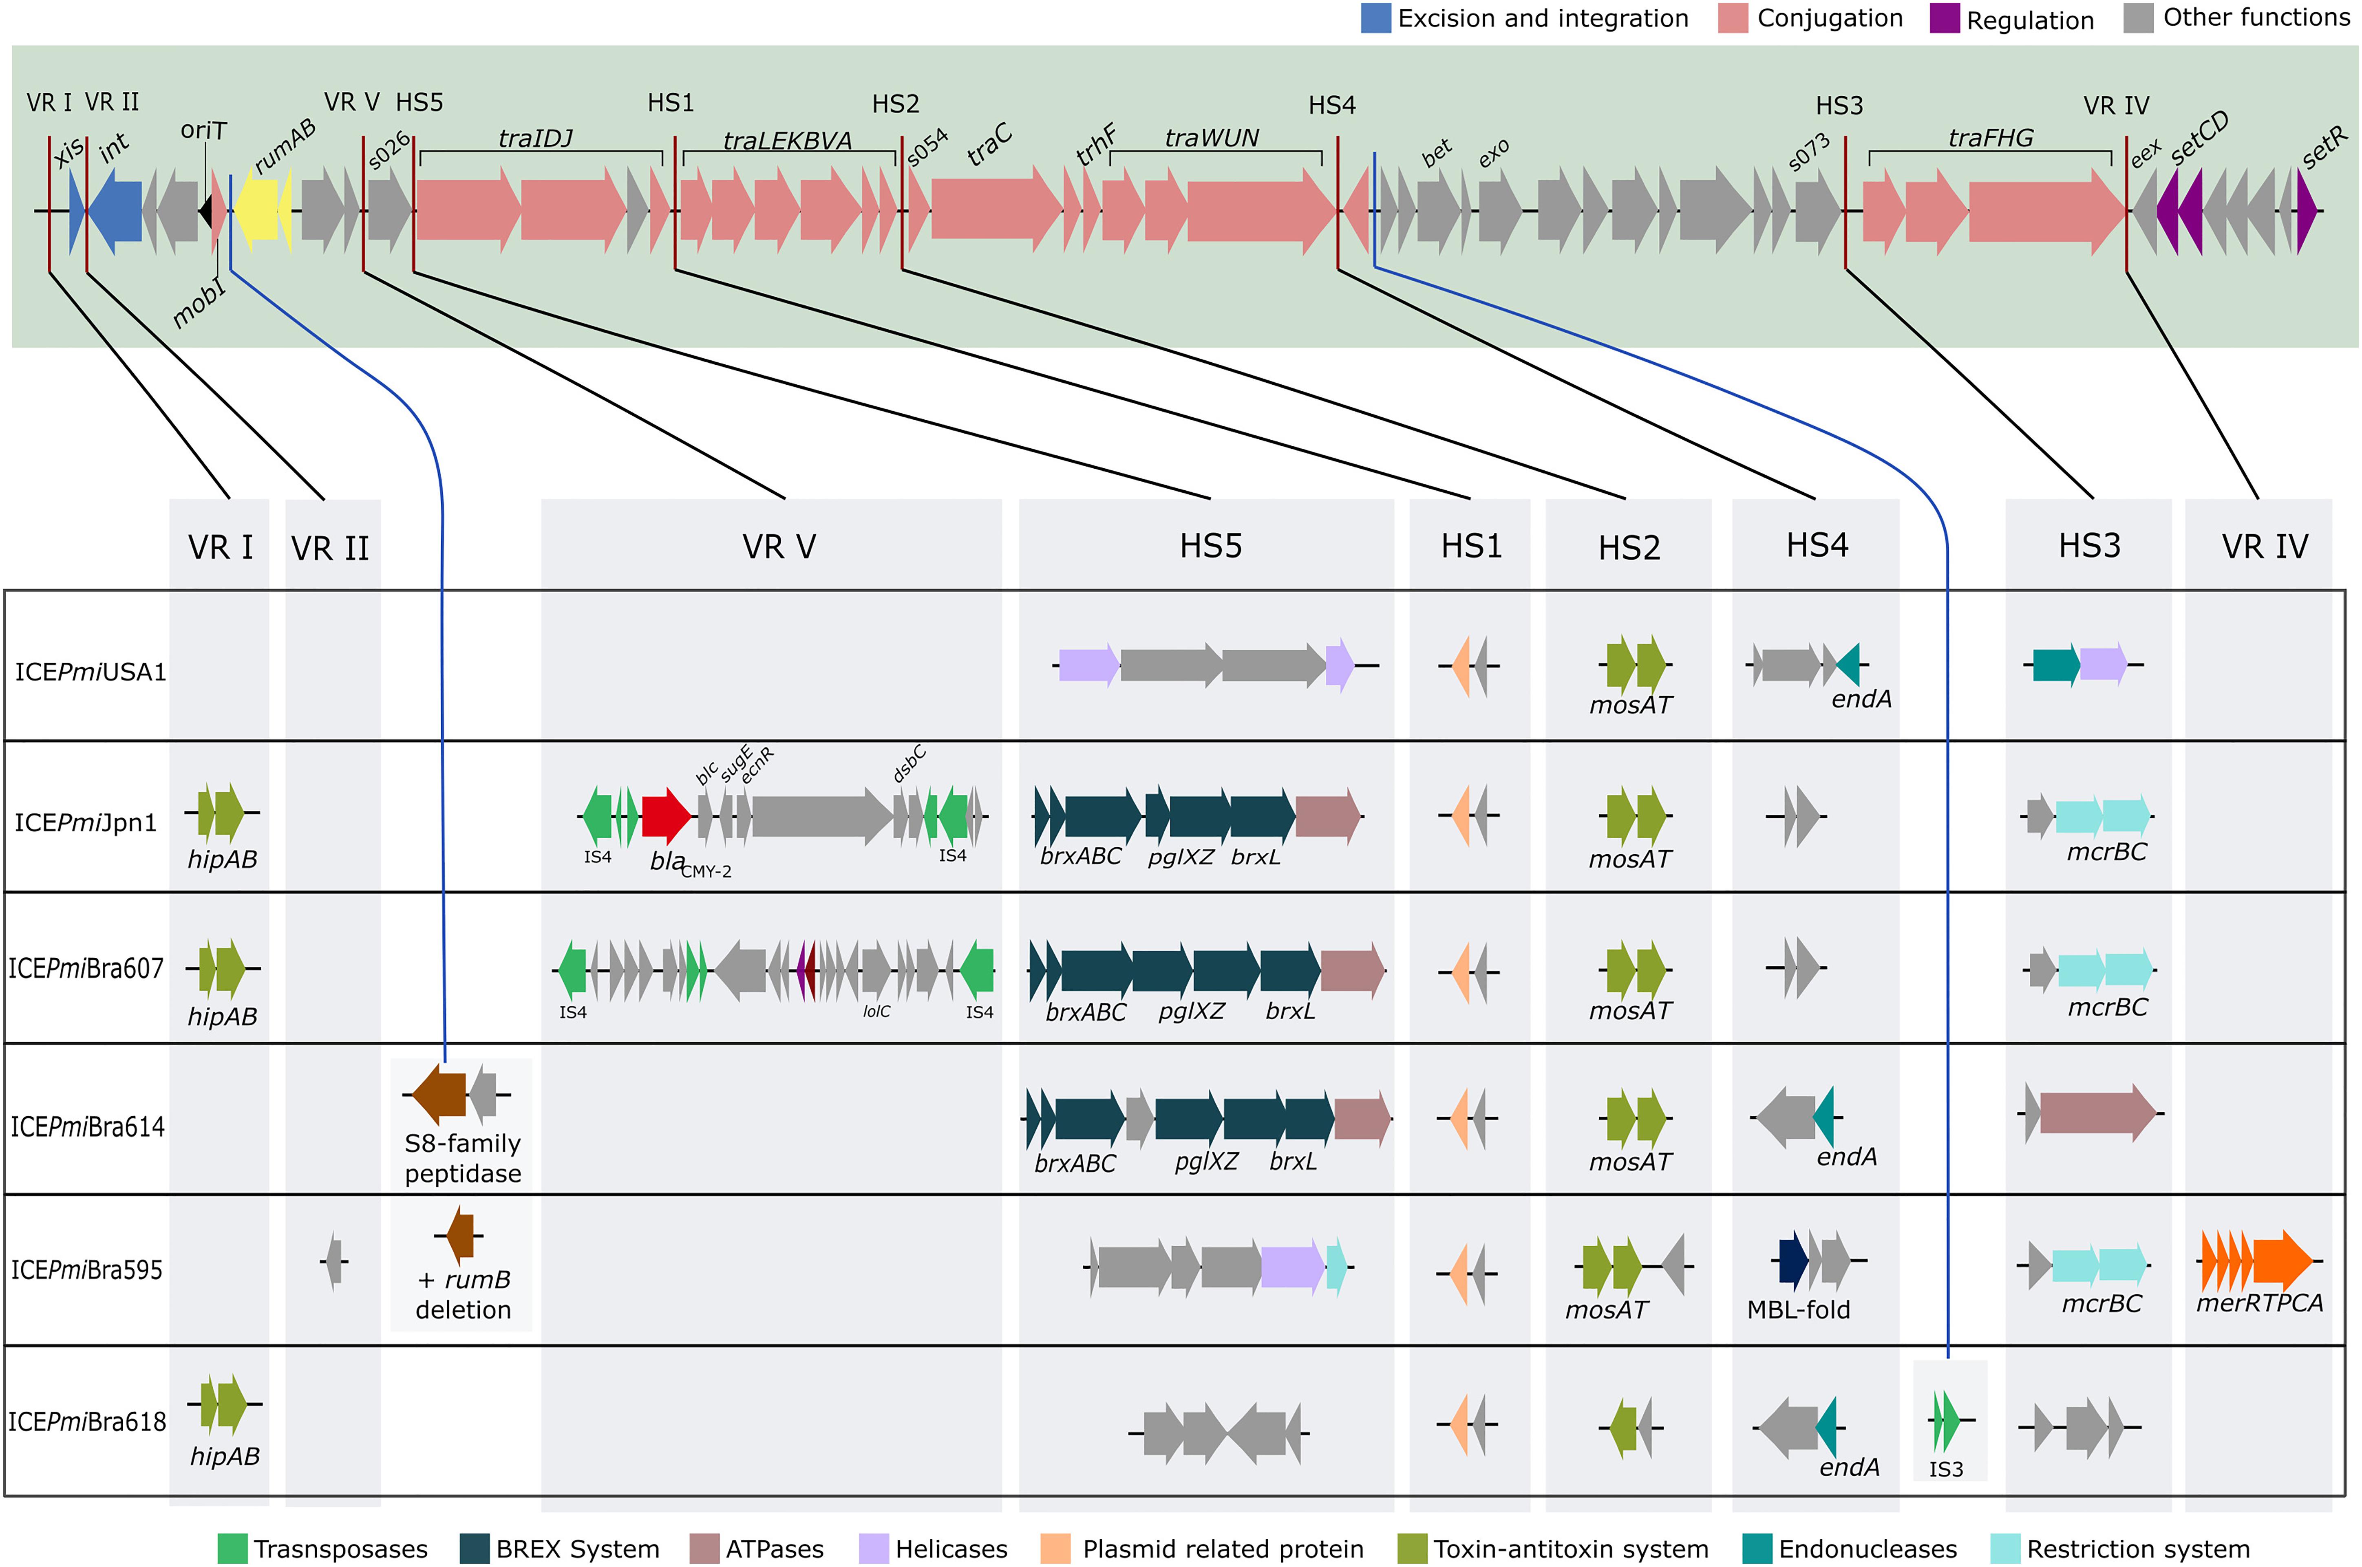2362x1567 pixels.
Task: Click the large pink traC gene arrow
Action: click(x=997, y=210)
